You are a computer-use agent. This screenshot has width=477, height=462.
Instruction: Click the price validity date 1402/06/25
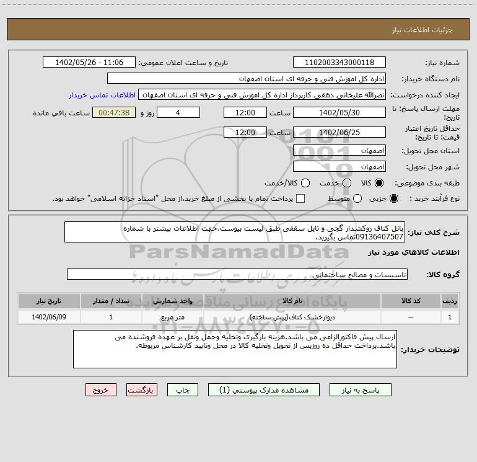[339, 132]
